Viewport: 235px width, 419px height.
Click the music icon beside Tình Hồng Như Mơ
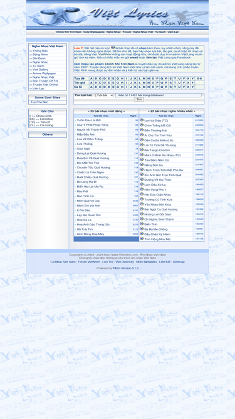(x=142, y=239)
